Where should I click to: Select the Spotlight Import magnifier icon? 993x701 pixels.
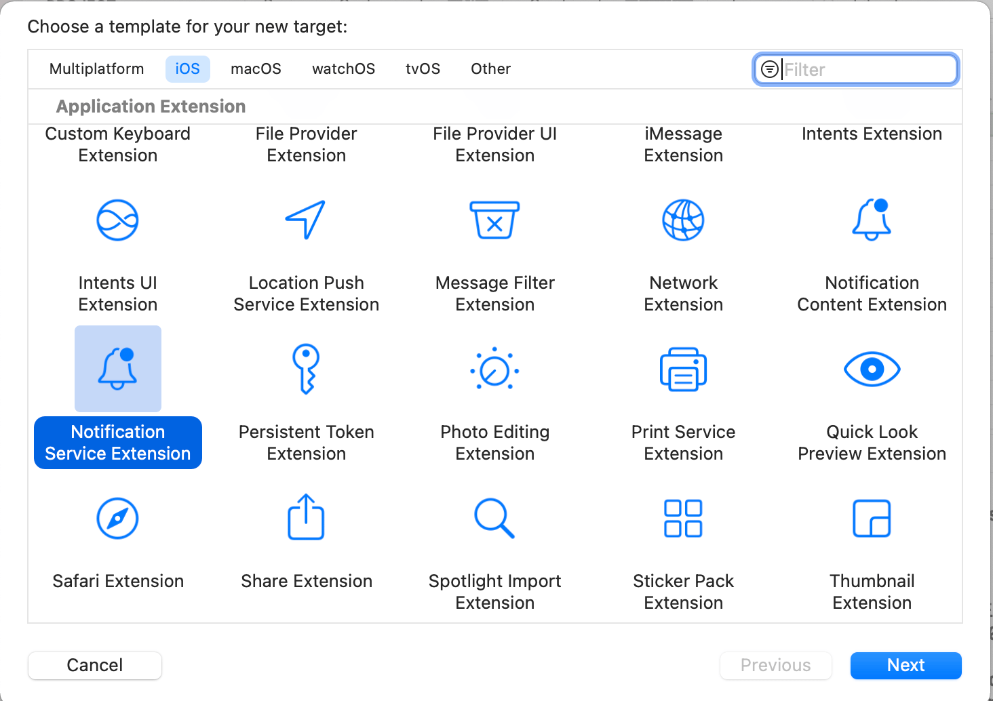(494, 519)
